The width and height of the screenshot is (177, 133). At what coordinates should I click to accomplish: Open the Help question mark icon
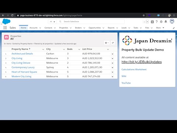pos(157,22)
